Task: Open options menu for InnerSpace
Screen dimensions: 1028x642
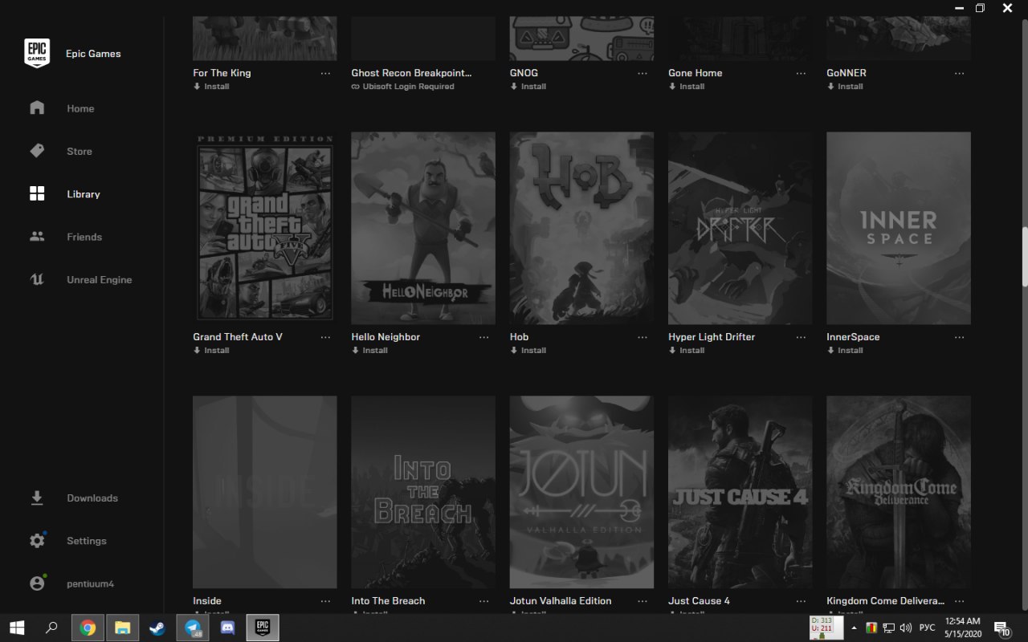Action: tap(959, 337)
